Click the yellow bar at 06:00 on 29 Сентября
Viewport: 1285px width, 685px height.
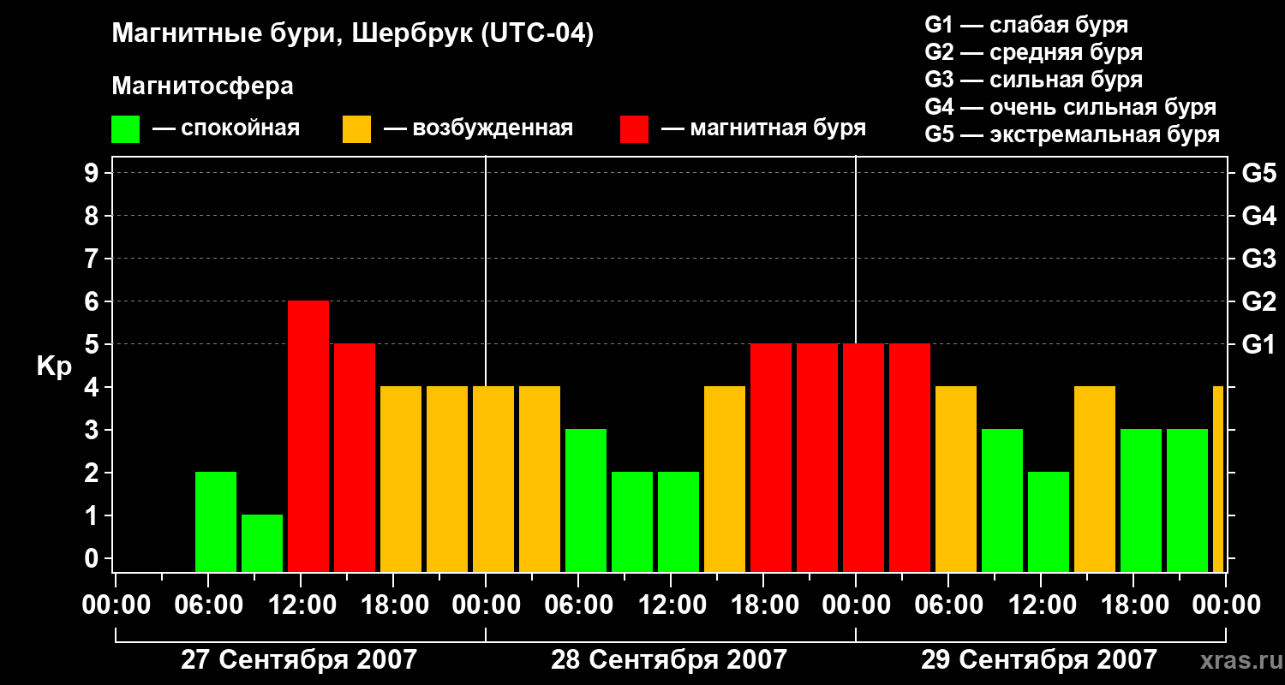click(x=956, y=479)
